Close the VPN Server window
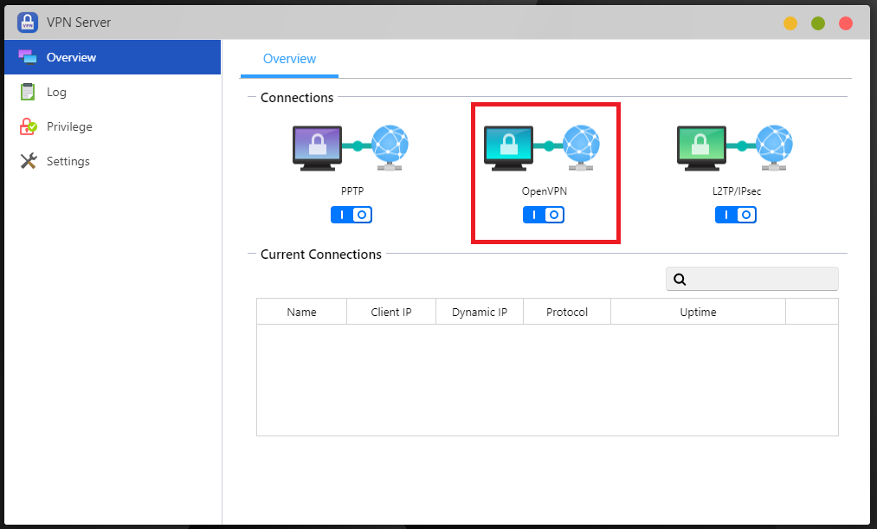877x529 pixels. pyautogui.click(x=846, y=23)
